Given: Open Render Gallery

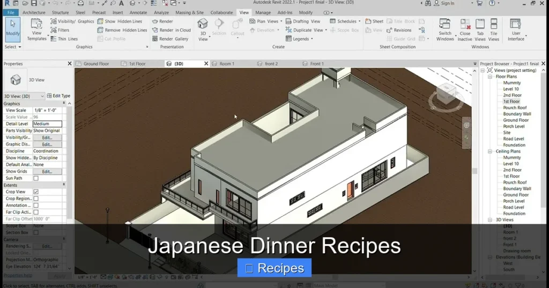Looking at the screenshot, I should pyautogui.click(x=170, y=39).
